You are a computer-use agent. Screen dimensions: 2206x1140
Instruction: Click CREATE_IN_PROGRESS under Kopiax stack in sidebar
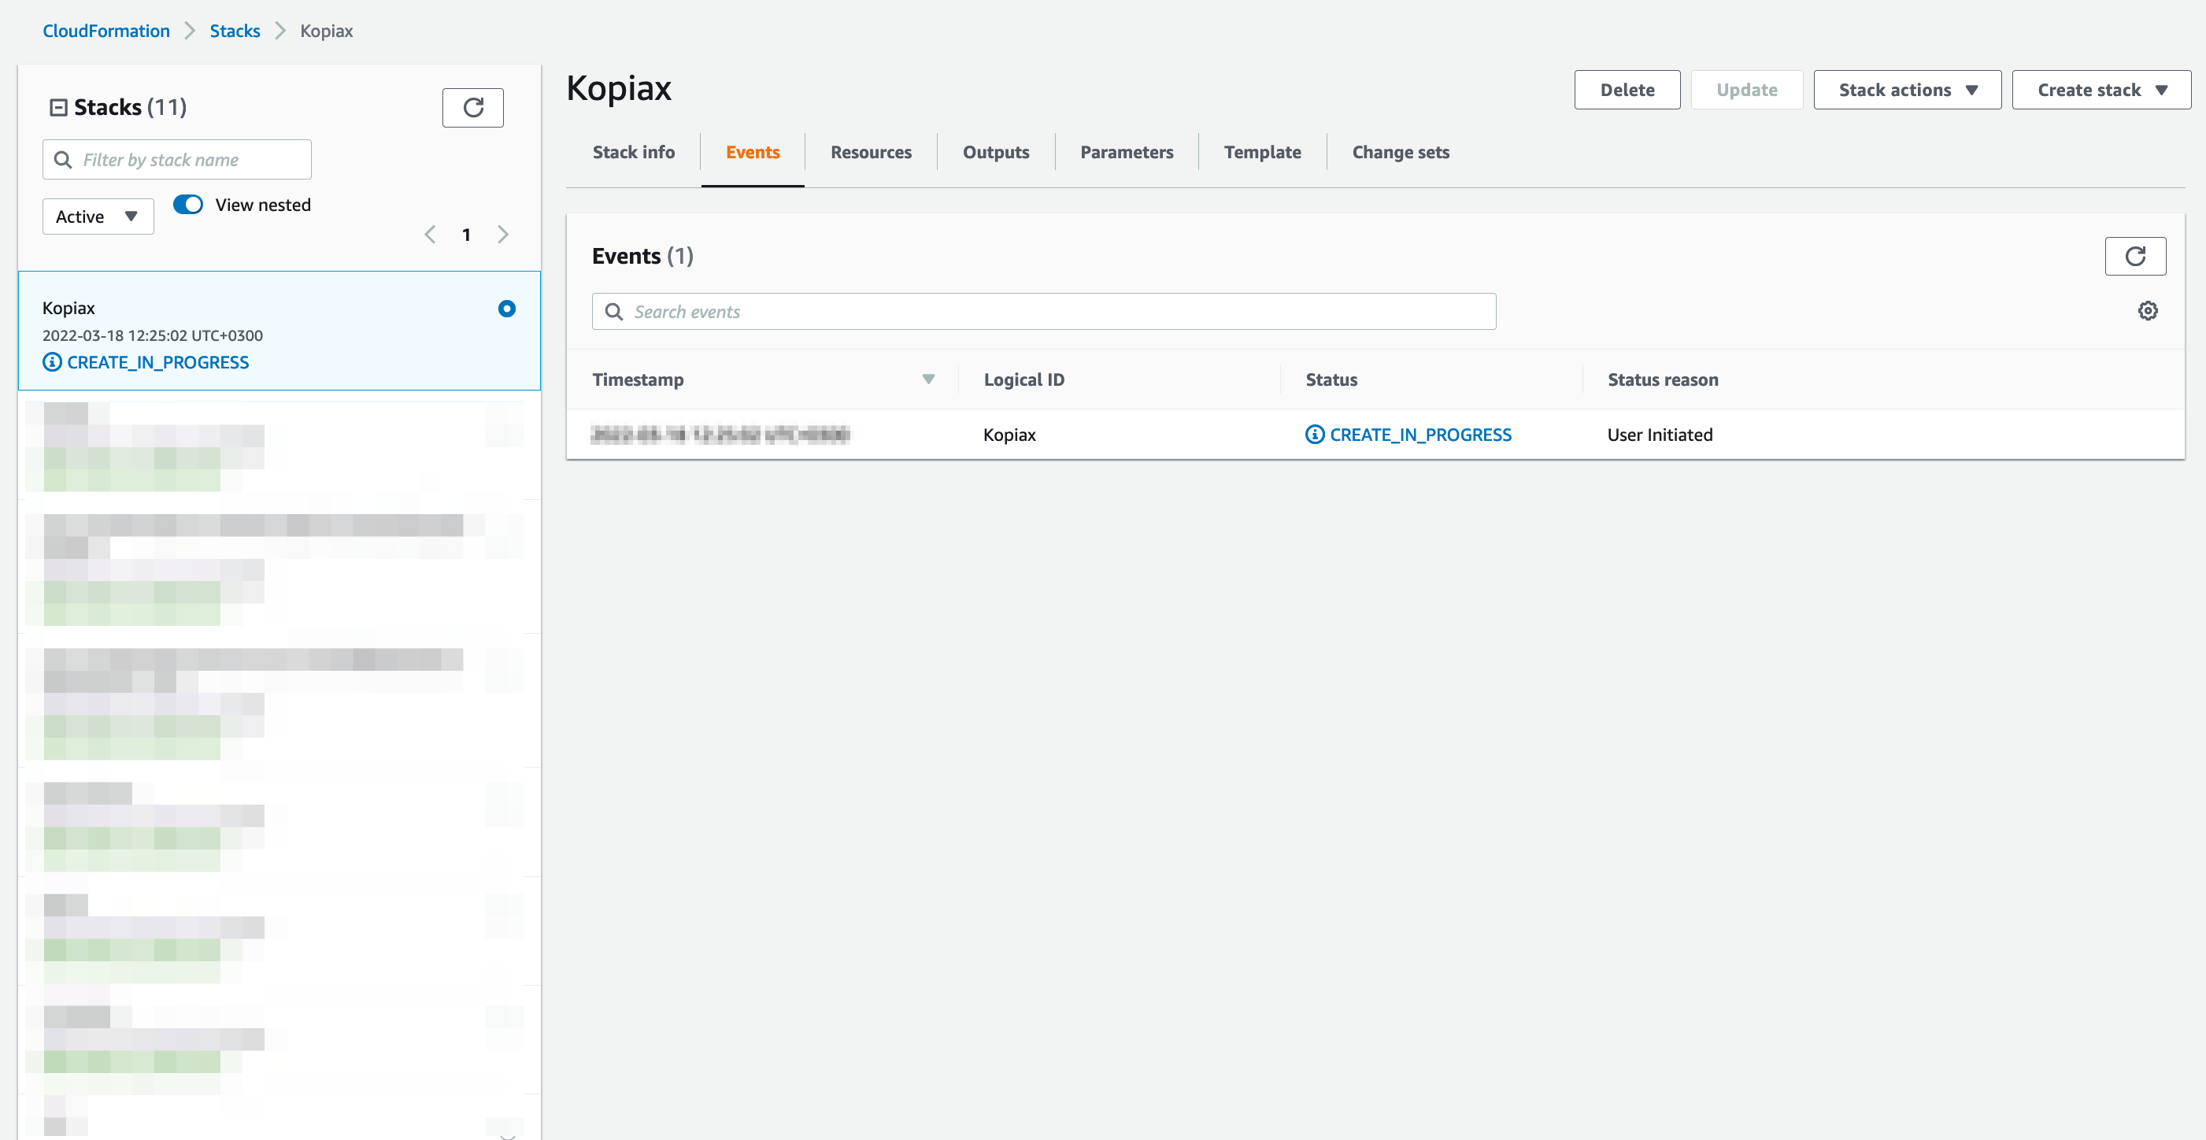click(x=157, y=362)
